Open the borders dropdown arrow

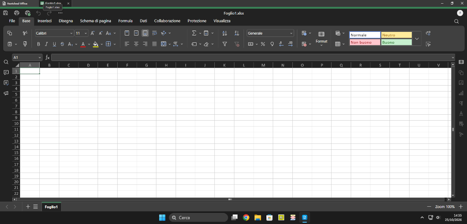click(114, 44)
